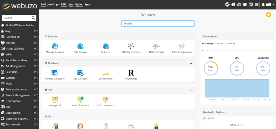Select the Java tab
This screenshot has width=276, height=129.
coord(71,5)
